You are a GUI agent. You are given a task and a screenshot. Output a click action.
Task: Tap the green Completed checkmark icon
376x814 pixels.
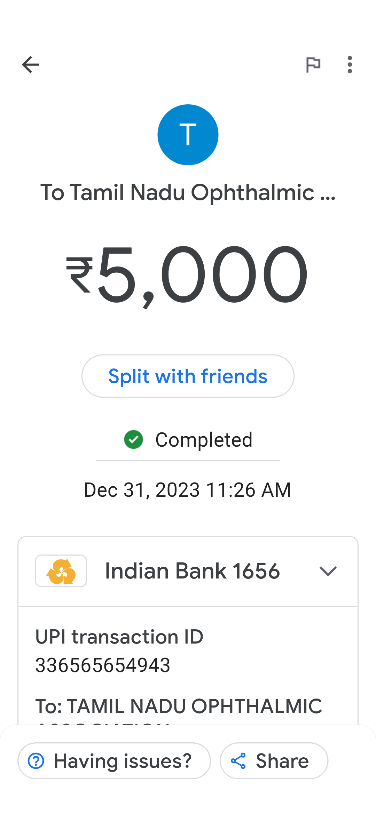coord(134,440)
